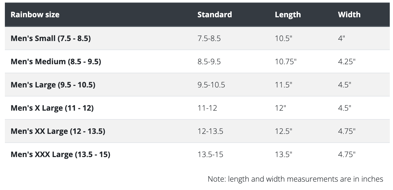The image size is (393, 190).
Task: Click the 11-12 standard size cell
Action: [207, 108]
